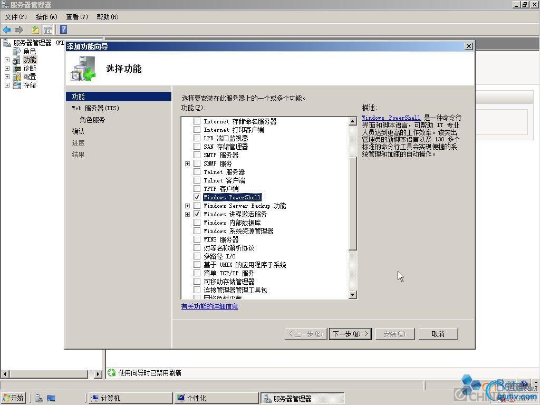Click the feature list scroll up arrow
This screenshot has width=540, height=405.
point(353,121)
